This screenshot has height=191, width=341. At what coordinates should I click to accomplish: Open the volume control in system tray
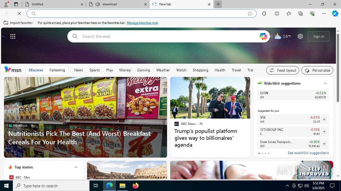coord(307,186)
